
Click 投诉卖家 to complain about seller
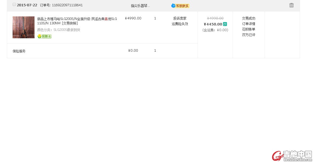[180, 18]
